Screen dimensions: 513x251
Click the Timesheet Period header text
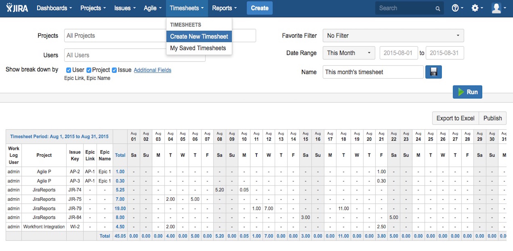tap(59, 137)
